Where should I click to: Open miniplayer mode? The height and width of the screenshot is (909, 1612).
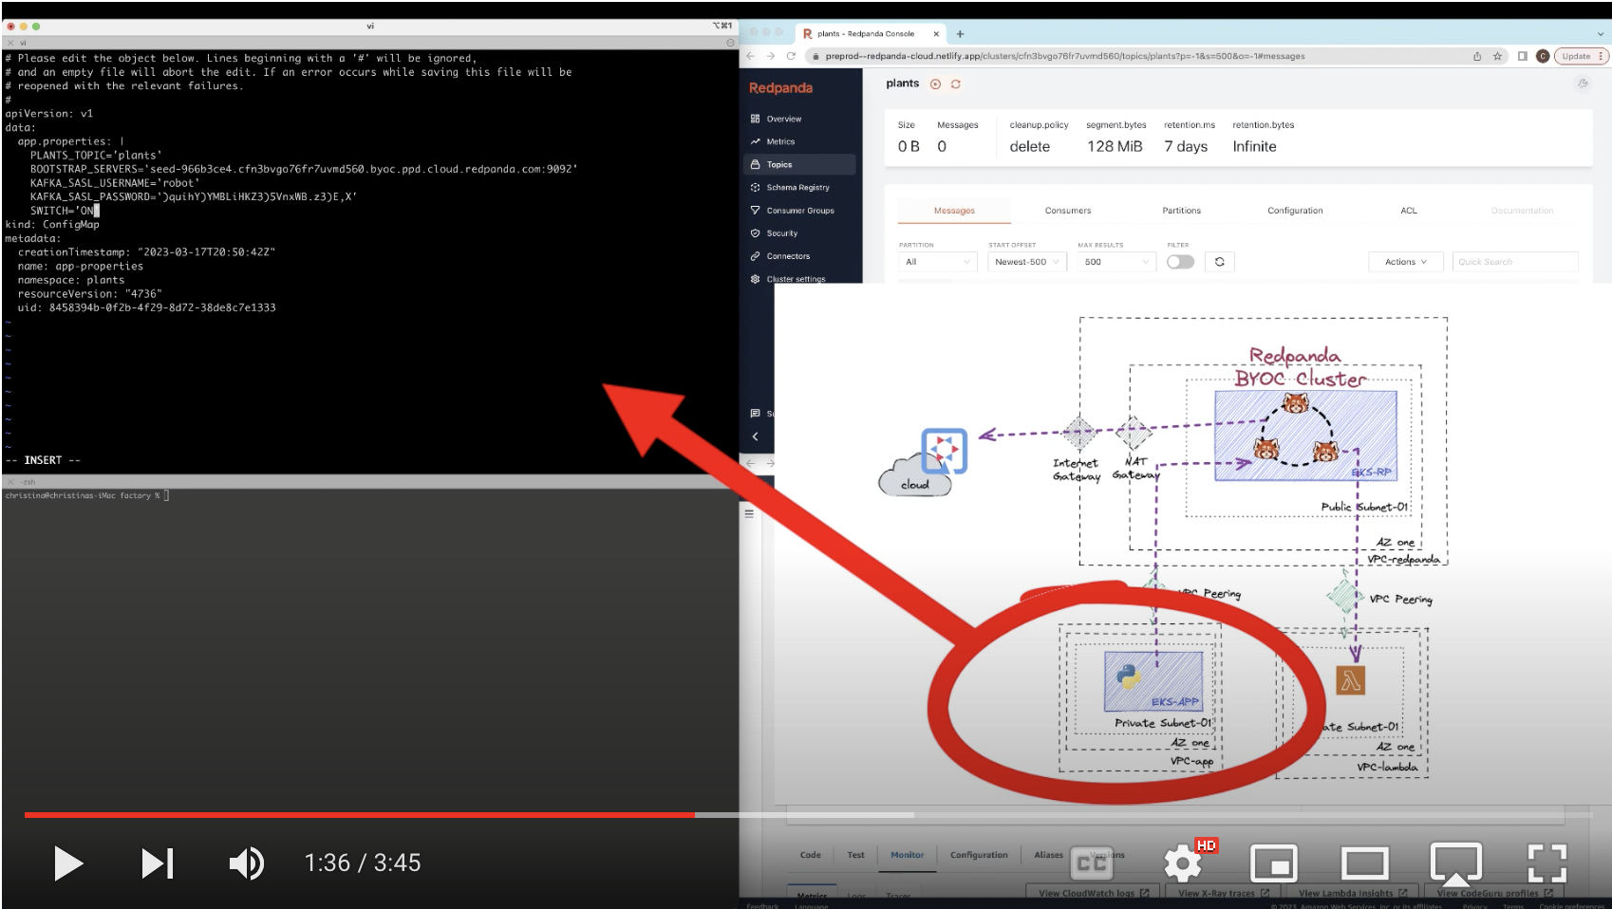pyautogui.click(x=1274, y=863)
